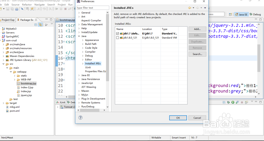Click the Terminate red square in toolbar
264x141 pixels.
[65, 9]
